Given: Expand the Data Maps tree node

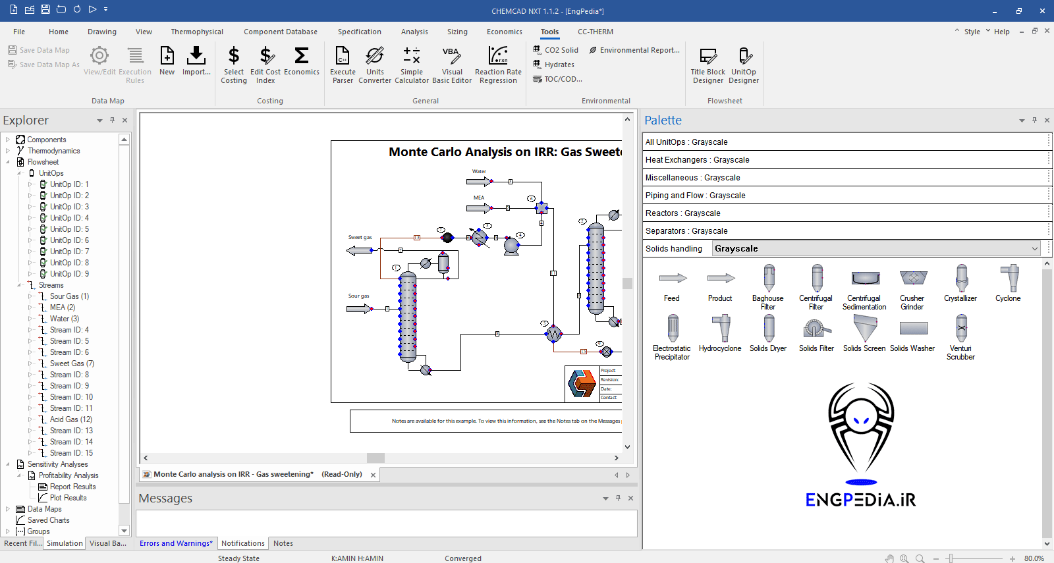Looking at the screenshot, I should click(x=8, y=509).
